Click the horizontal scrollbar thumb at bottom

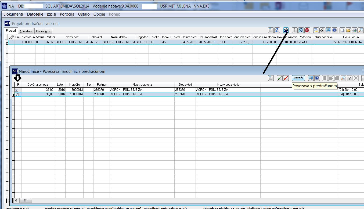pos(26,200)
